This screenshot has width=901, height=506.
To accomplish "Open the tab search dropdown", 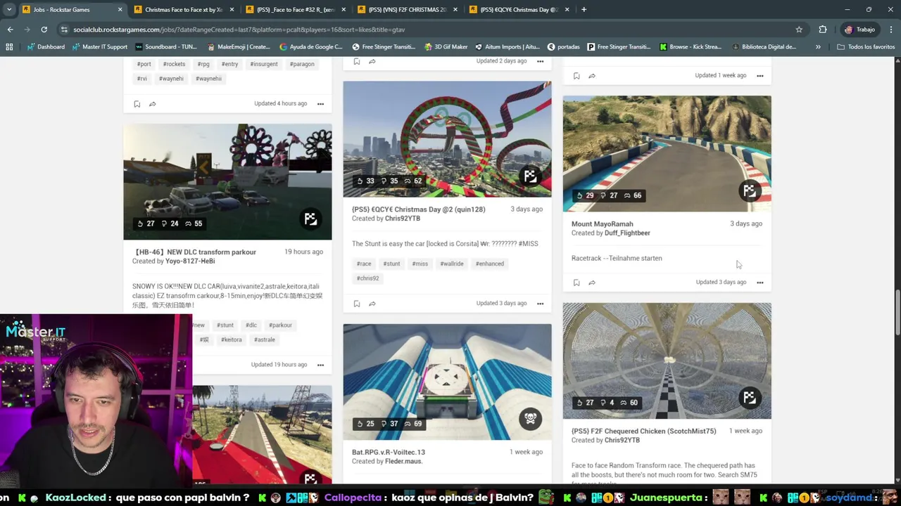I will pyautogui.click(x=9, y=10).
